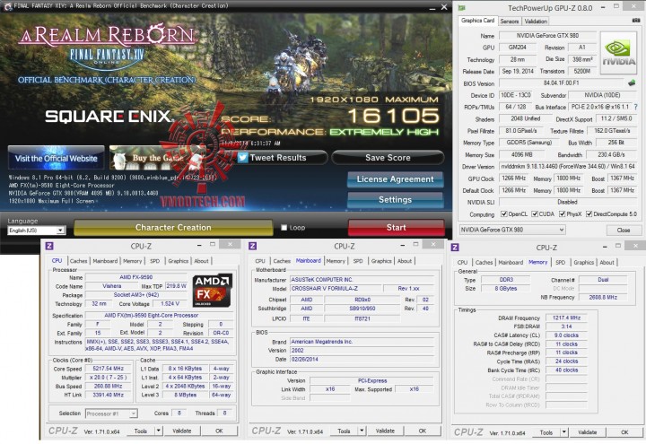
Task: Click the Character Creation button
Action: [173, 227]
